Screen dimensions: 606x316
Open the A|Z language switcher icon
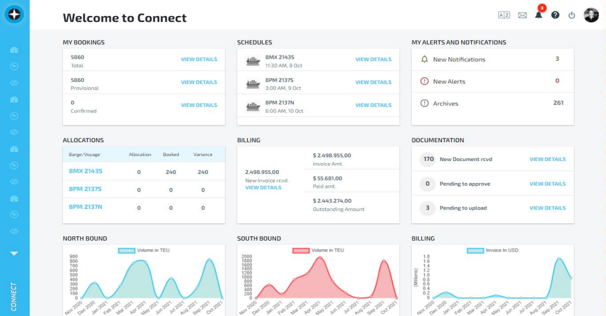504,15
